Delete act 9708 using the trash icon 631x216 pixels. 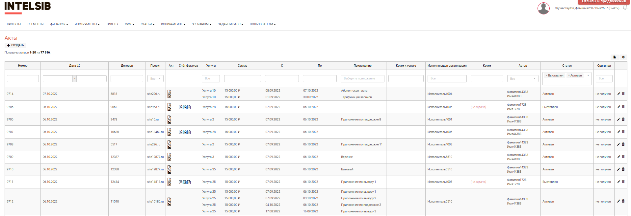(x=623, y=144)
